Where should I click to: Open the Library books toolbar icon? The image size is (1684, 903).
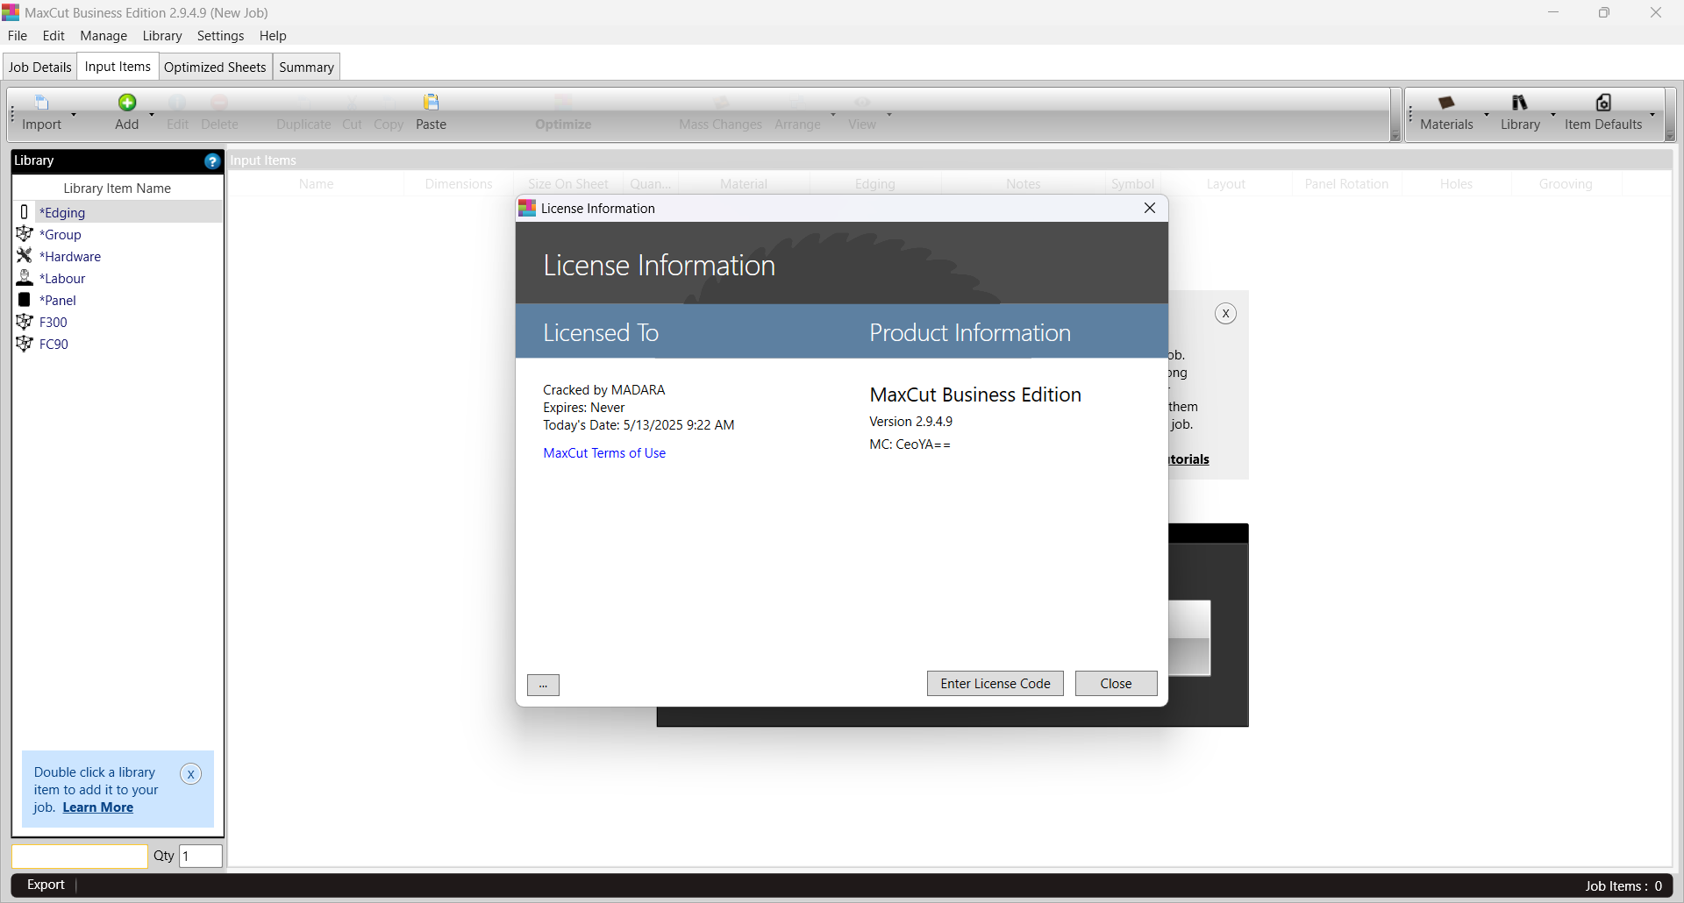click(1519, 103)
